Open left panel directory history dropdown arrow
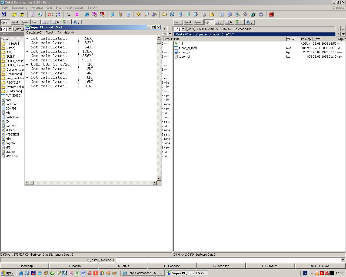This screenshot has height=277, width=346. (x=170, y=34)
